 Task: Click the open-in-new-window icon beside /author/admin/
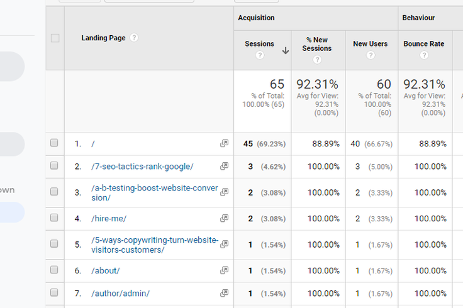click(x=224, y=293)
